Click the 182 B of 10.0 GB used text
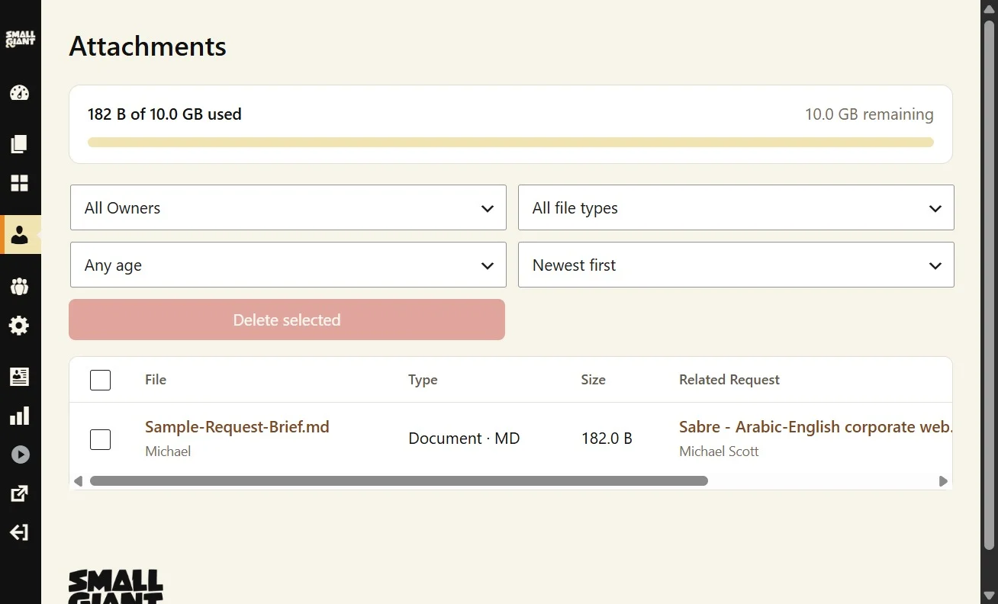This screenshot has height=604, width=998. point(165,114)
